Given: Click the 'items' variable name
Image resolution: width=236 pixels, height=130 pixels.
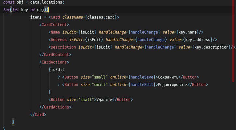Looking at the screenshot, I should [36, 17].
